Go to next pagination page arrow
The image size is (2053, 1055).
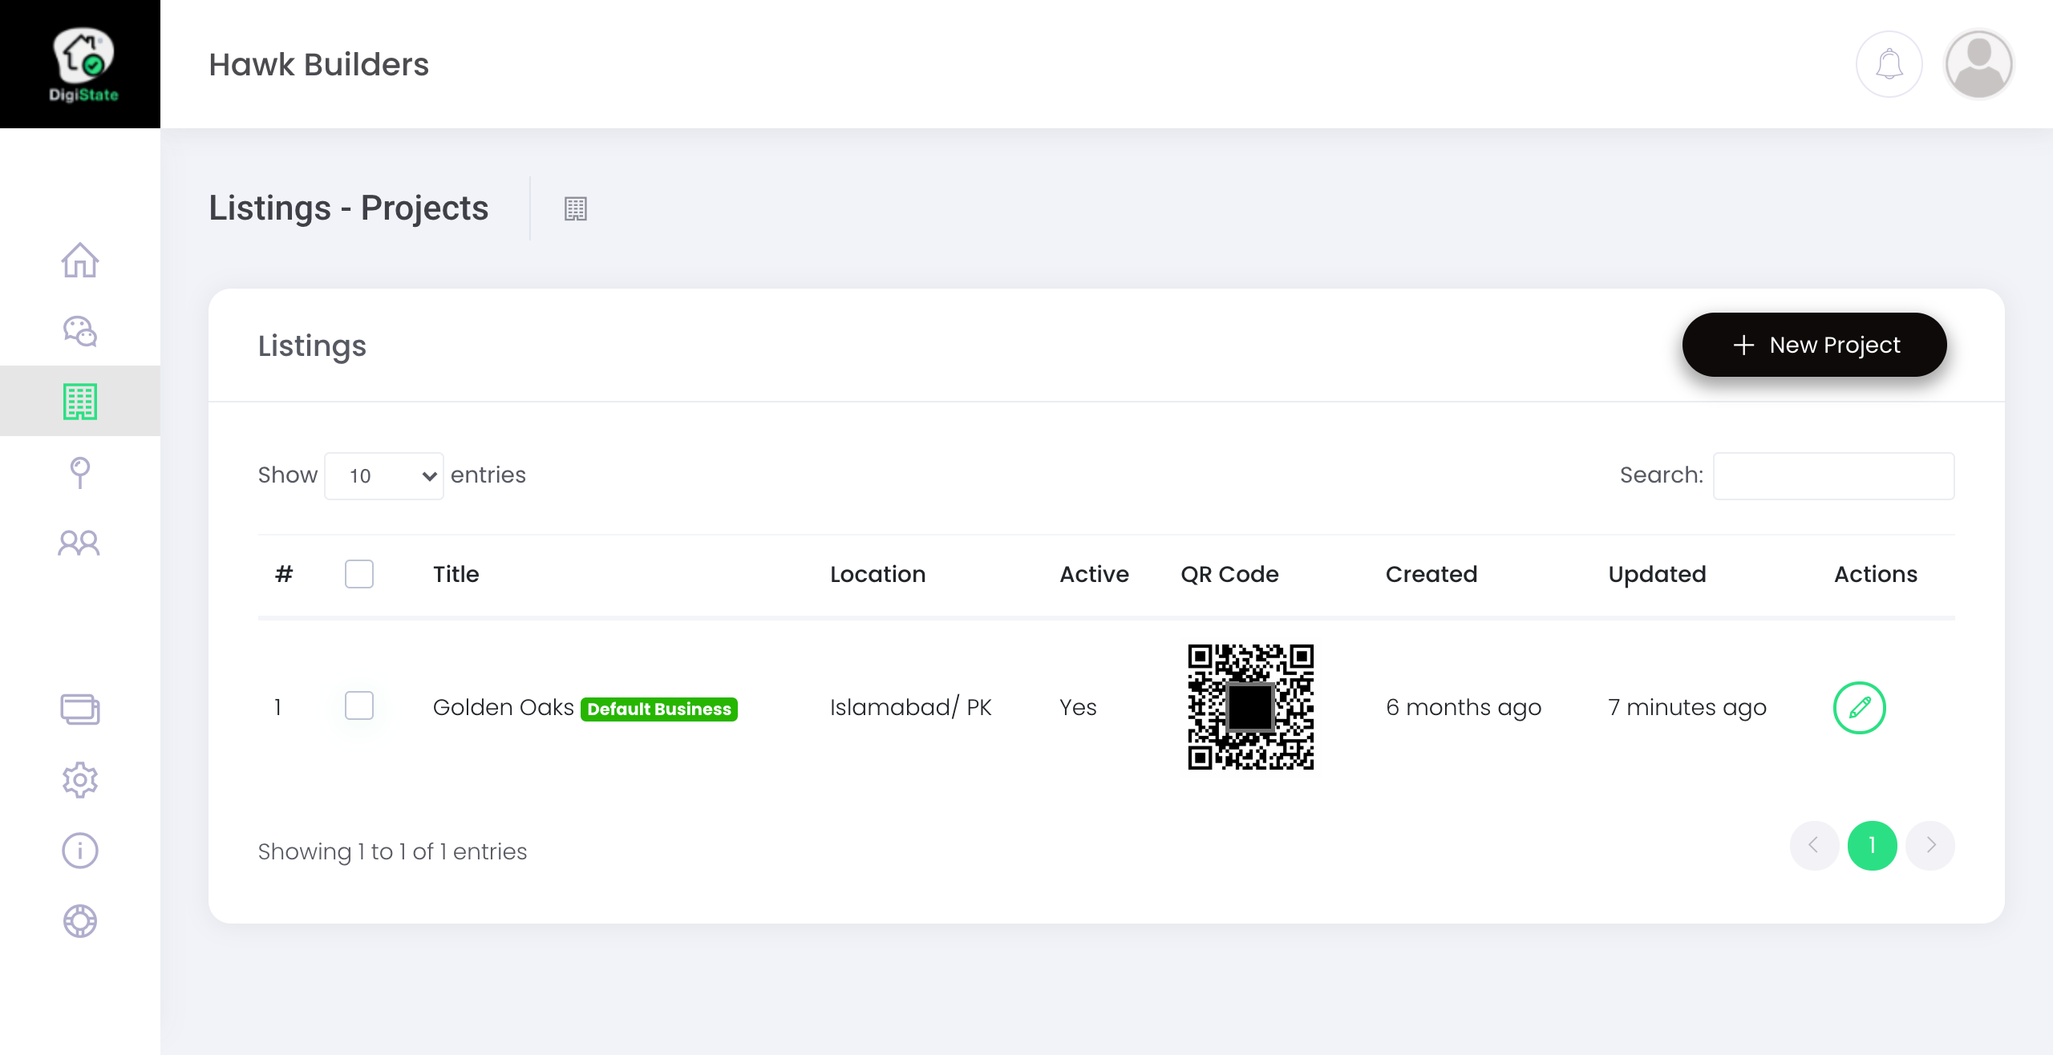1930,845
